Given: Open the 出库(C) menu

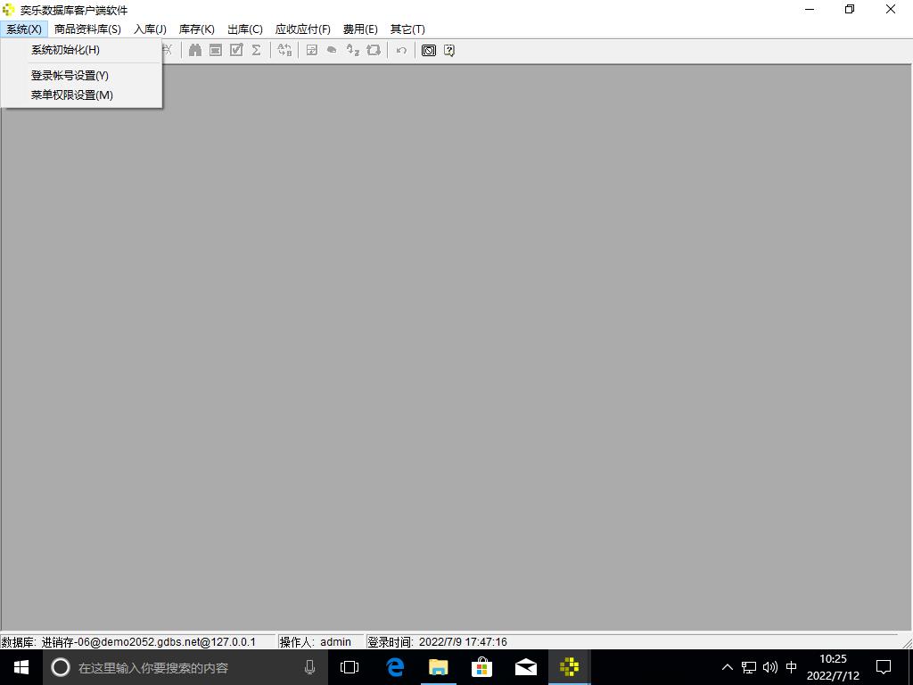Looking at the screenshot, I should click(x=245, y=29).
